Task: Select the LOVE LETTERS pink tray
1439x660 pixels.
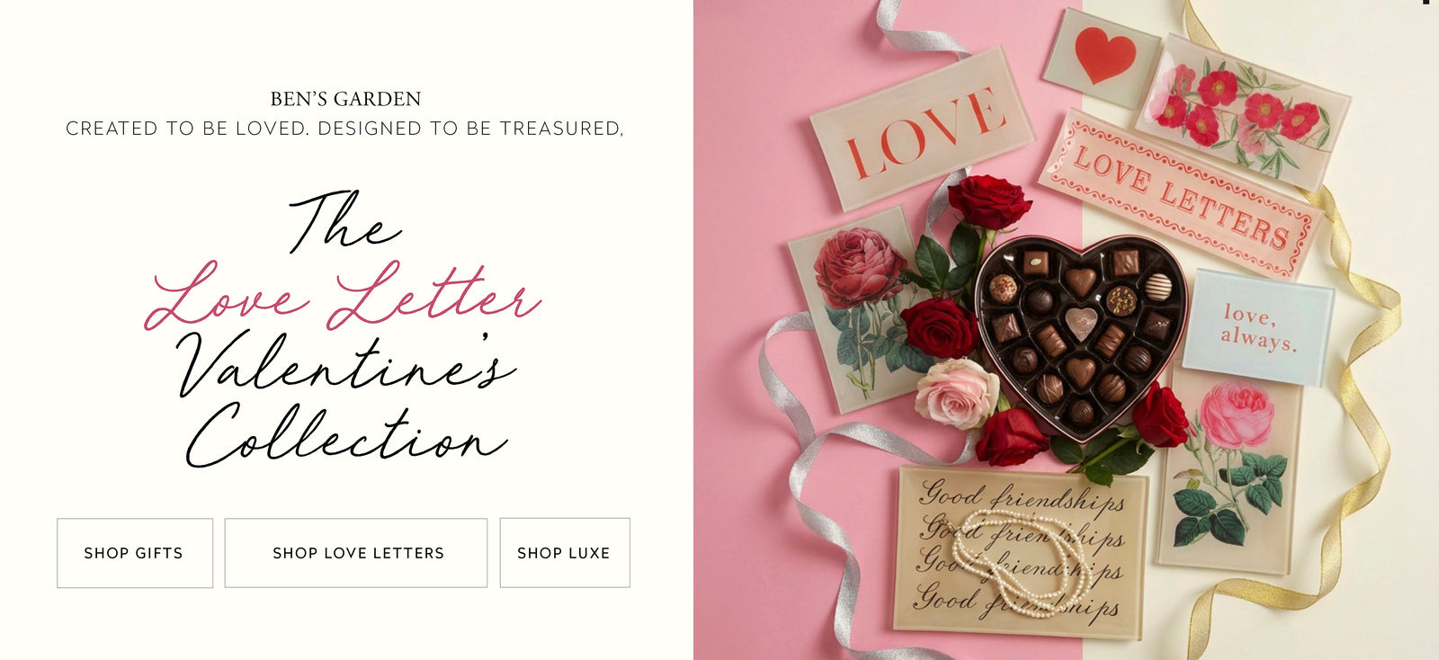Action: [1180, 192]
